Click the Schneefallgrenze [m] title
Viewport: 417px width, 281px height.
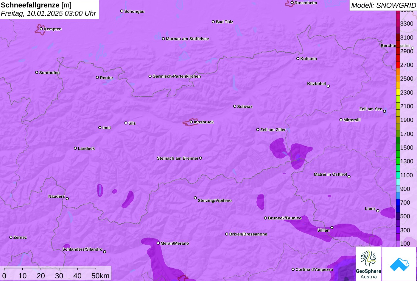click(x=36, y=5)
